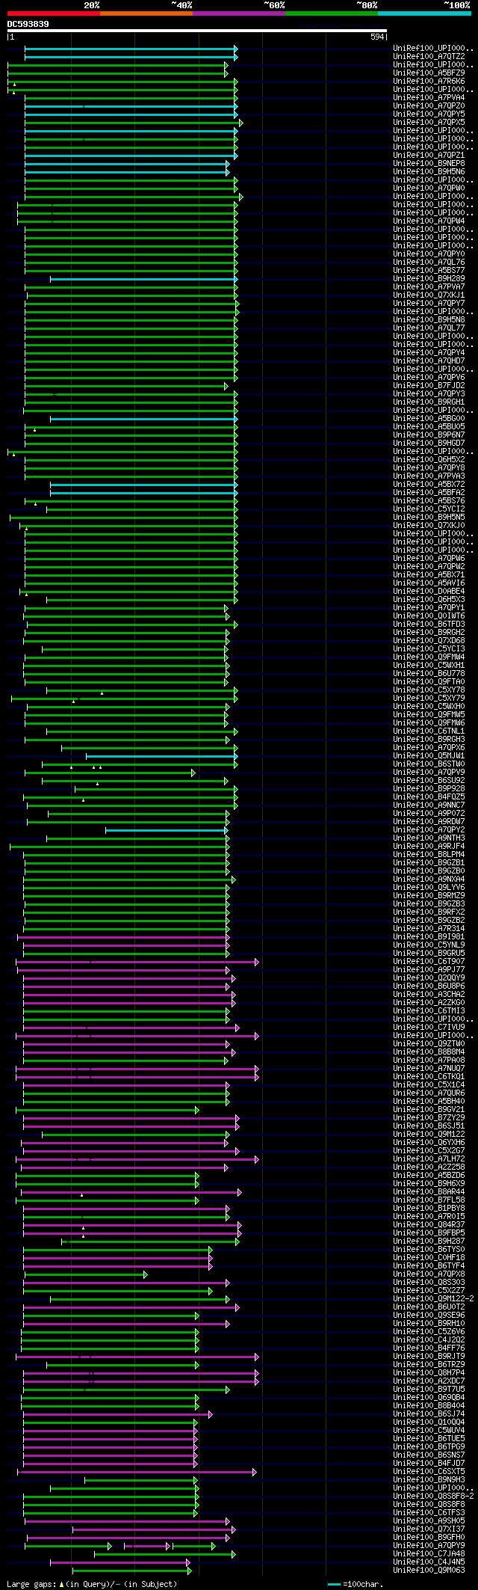Select label UniRef100_Q9M063
The width and height of the screenshot is (478, 1590).
[429, 1571]
